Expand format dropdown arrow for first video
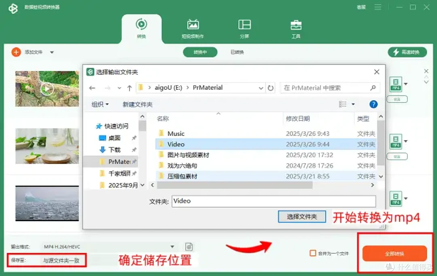437x276 pixels. (x=406, y=84)
